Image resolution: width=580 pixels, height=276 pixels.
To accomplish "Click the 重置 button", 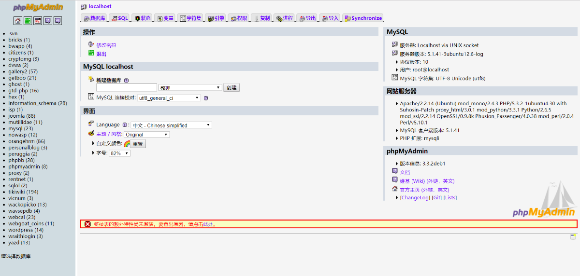I will (138, 144).
